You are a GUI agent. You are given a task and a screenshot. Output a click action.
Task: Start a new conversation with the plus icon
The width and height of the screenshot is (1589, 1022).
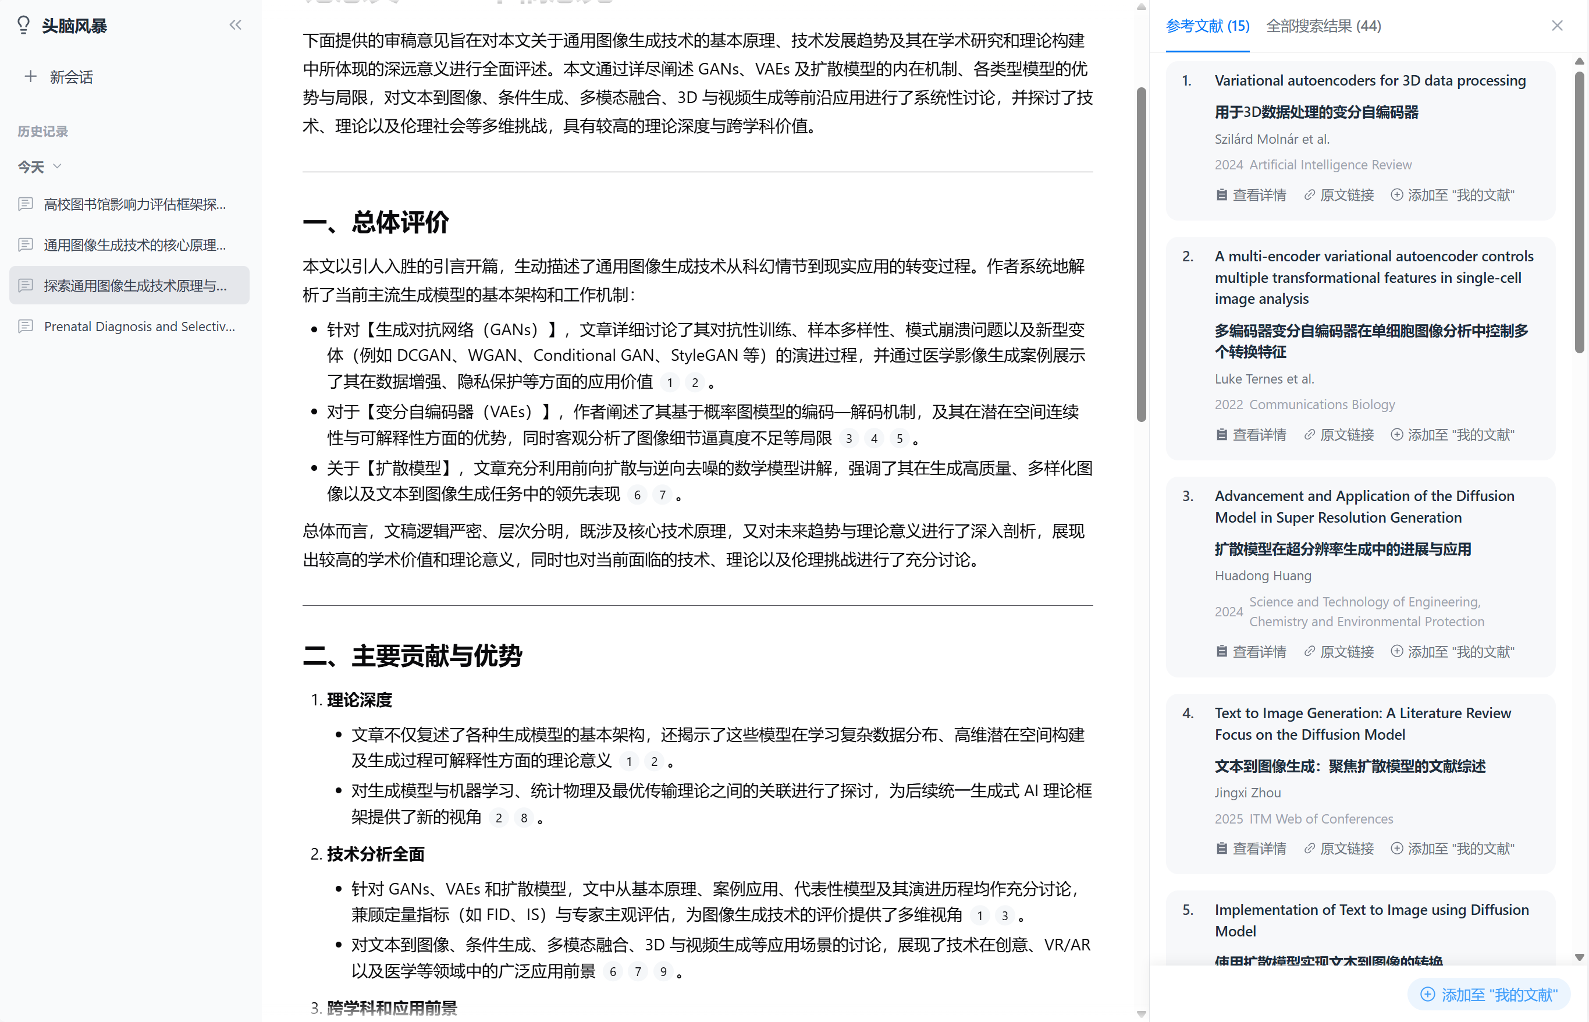[30, 76]
